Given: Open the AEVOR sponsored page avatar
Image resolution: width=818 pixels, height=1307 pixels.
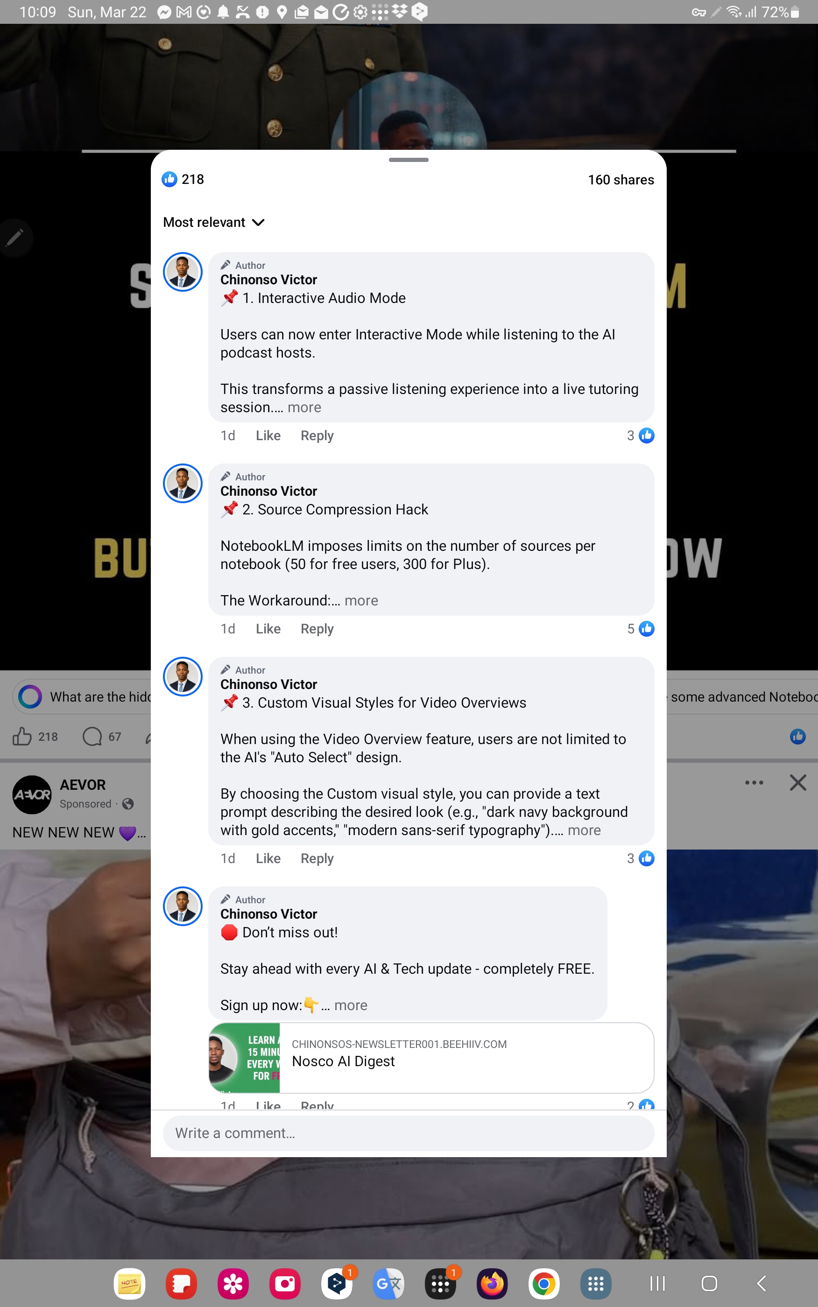Looking at the screenshot, I should 32,794.
